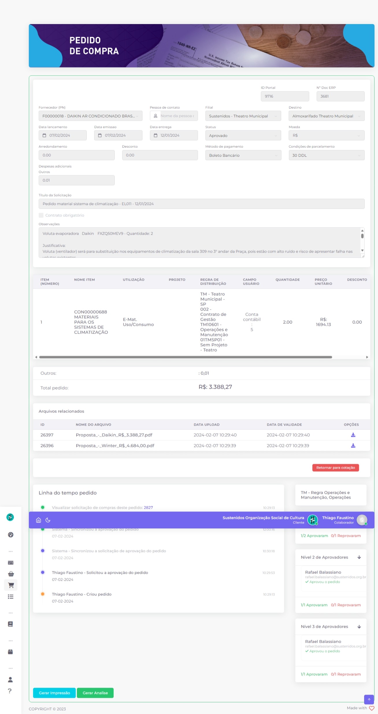378x714 pixels.
Task: Open the user profile icon in sidebar
Action: point(11,680)
